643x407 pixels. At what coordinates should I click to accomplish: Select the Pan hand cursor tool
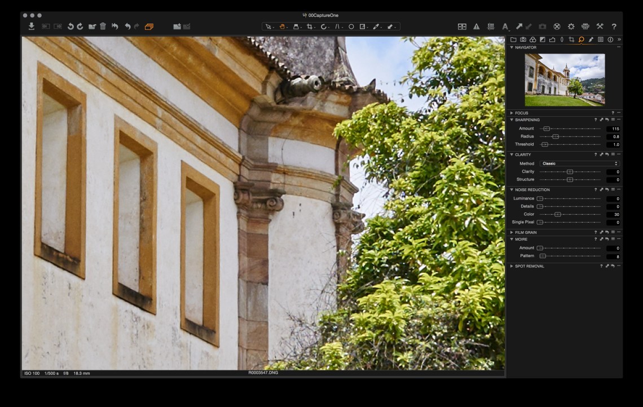(x=283, y=26)
